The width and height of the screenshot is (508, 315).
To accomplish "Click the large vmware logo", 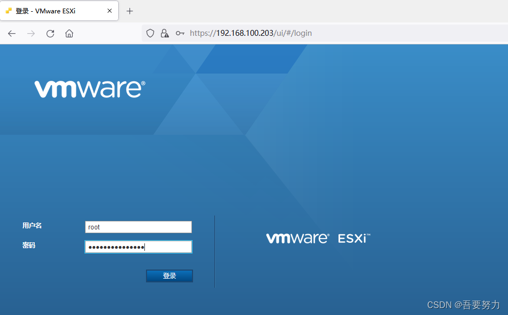I will point(90,89).
